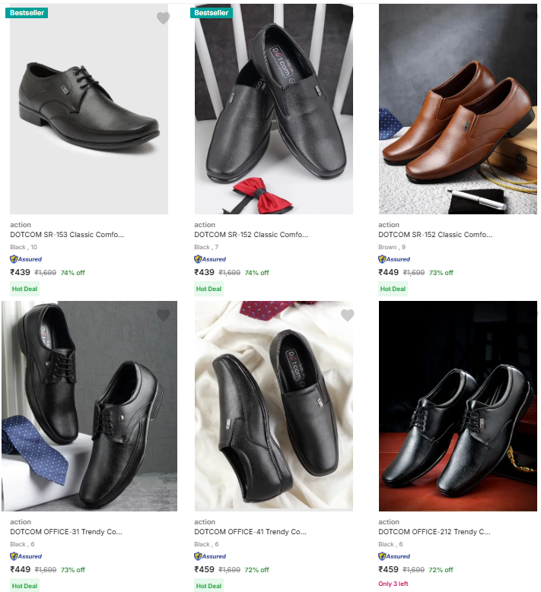541x592 pixels.
Task: Open black slip-on SR-152 product photo
Action: coord(274,110)
